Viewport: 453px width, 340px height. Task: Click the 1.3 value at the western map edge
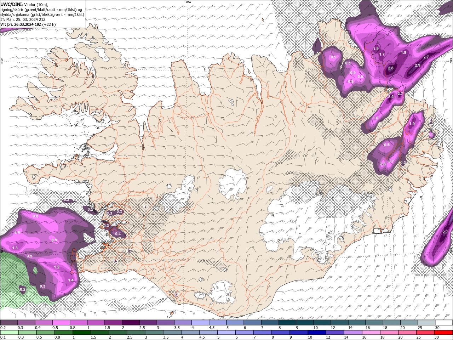pos(15,248)
